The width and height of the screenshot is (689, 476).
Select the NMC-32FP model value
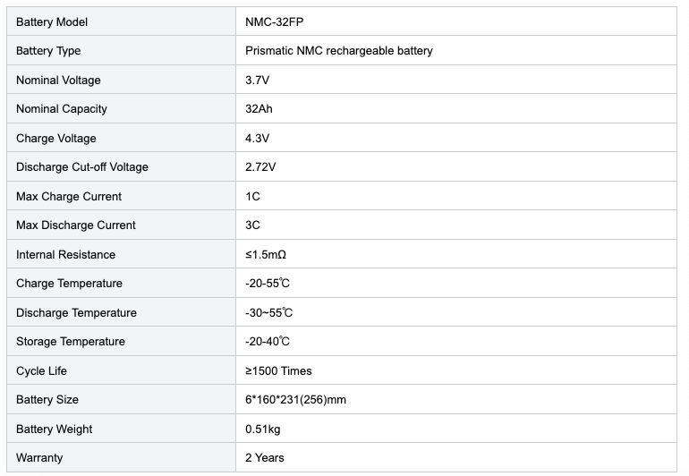274,22
